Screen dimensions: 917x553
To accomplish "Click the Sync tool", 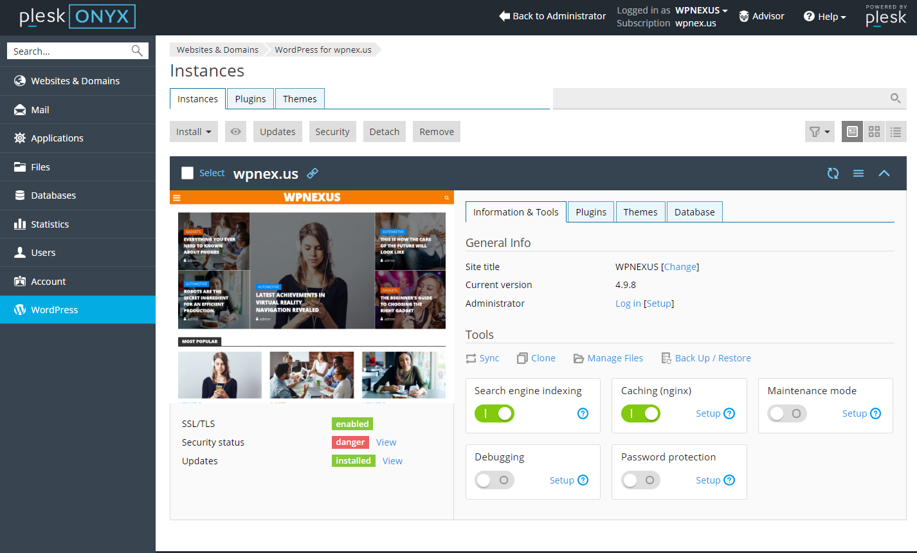I will click(x=482, y=358).
